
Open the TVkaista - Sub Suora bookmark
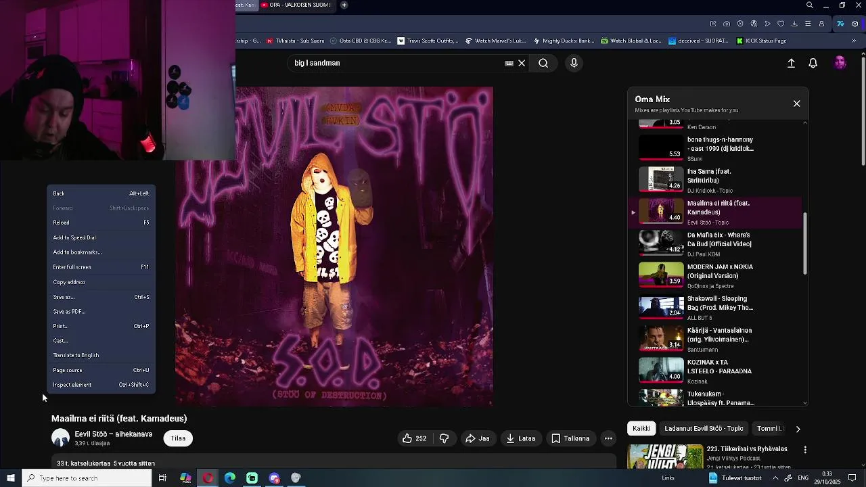[x=295, y=41]
